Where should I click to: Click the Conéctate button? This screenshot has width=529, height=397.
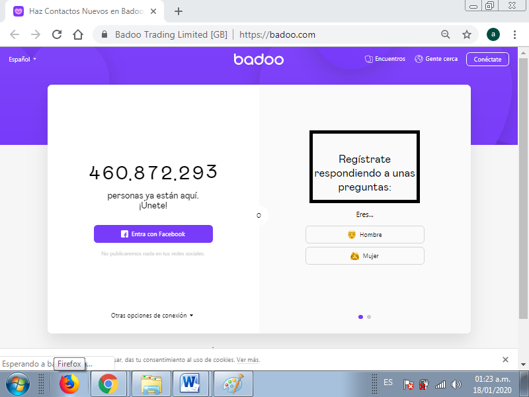[x=487, y=59]
